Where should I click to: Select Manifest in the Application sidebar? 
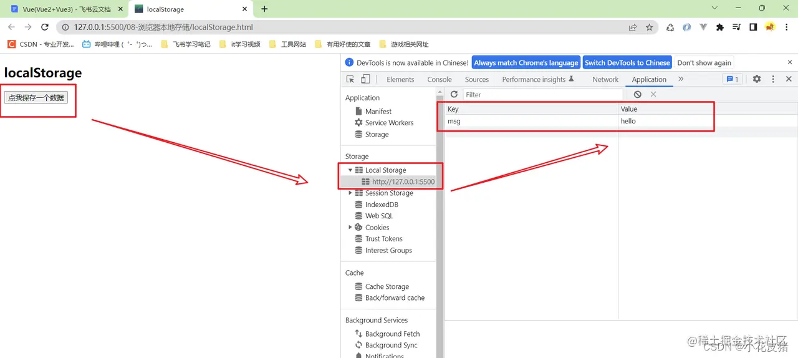(x=378, y=112)
